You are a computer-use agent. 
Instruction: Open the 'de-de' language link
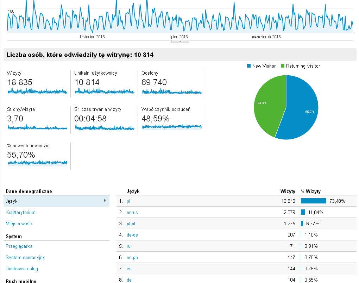[x=132, y=235]
